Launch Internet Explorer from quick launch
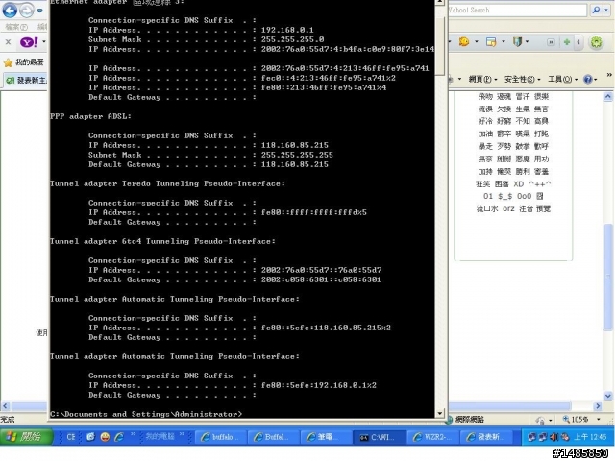This screenshot has width=615, height=461. click(x=119, y=437)
